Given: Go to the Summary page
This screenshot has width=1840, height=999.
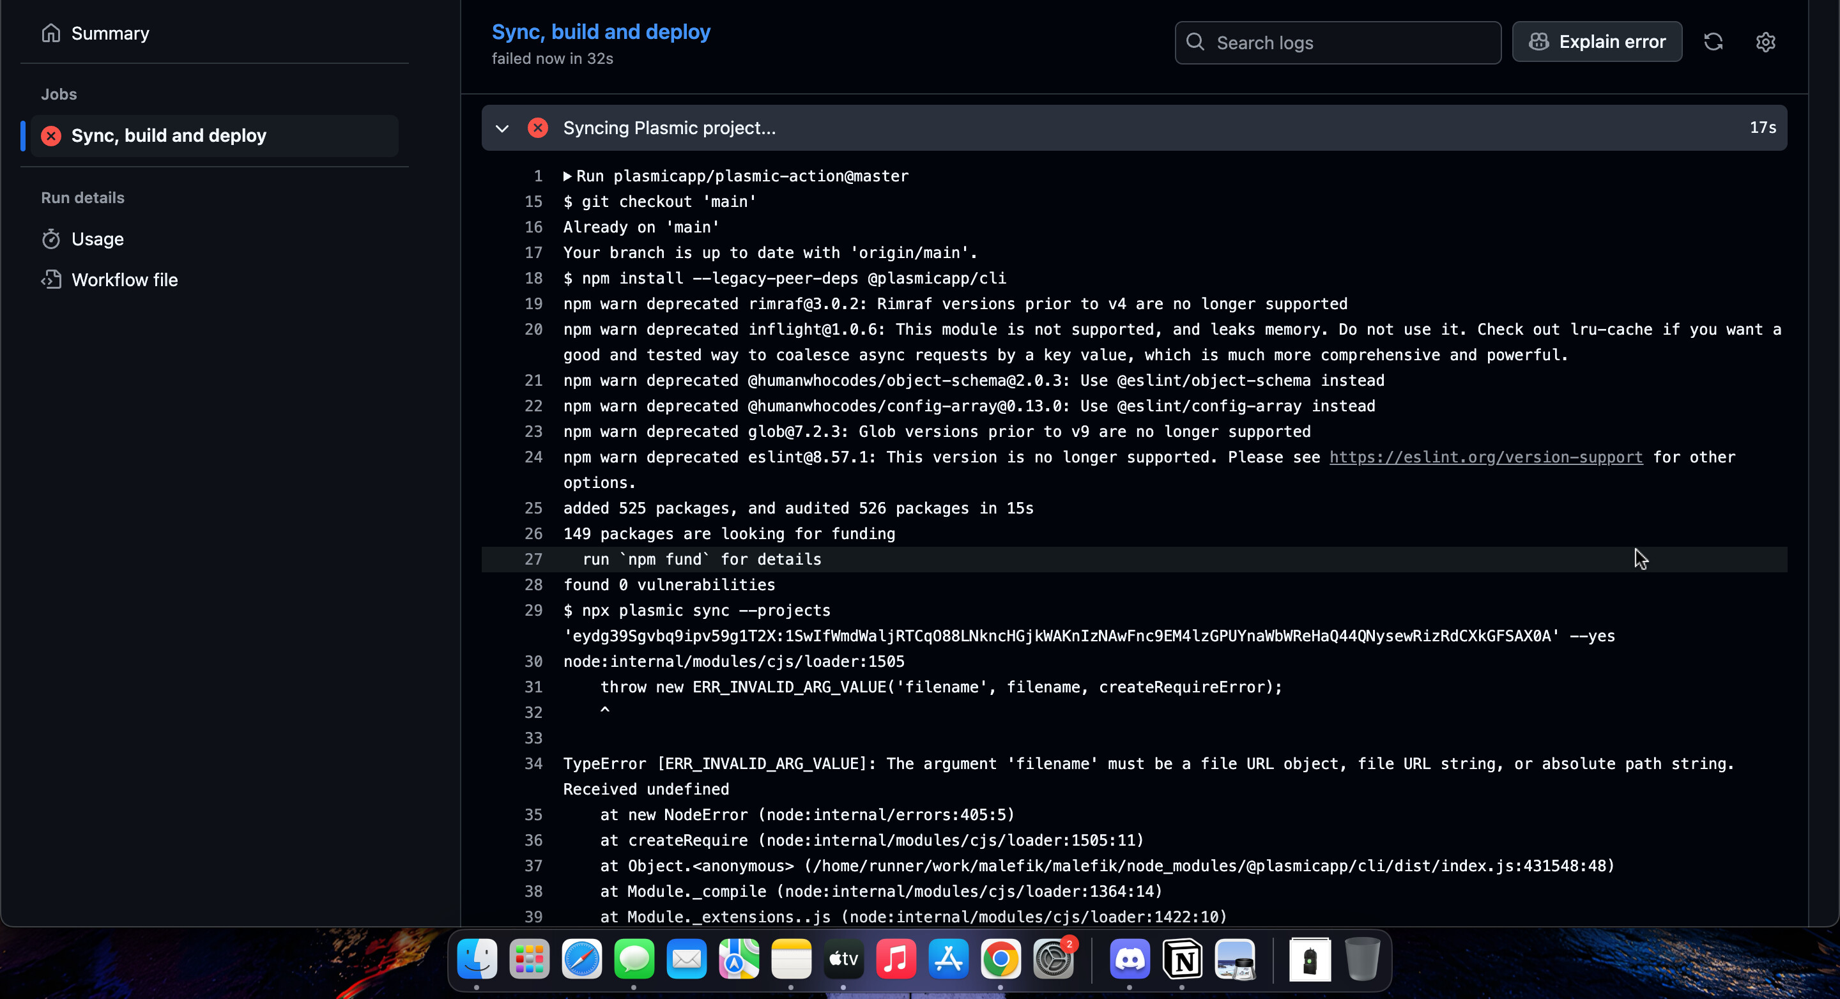Looking at the screenshot, I should pos(110,34).
